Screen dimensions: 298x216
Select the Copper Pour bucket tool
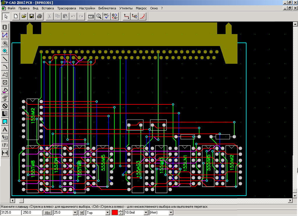[x=5, y=91]
